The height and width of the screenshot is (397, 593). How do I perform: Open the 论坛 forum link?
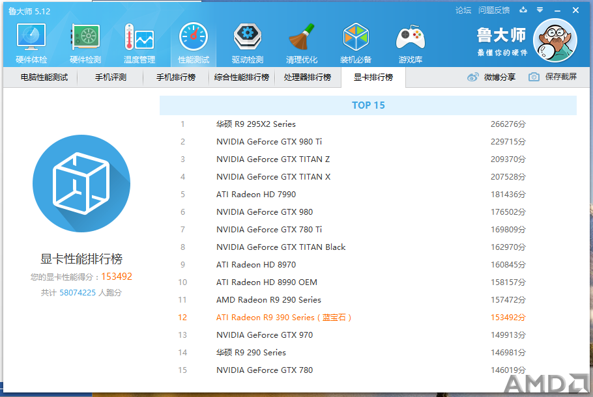(463, 10)
